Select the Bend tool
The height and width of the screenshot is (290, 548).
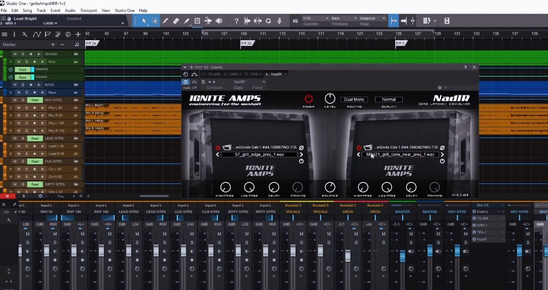(x=208, y=21)
